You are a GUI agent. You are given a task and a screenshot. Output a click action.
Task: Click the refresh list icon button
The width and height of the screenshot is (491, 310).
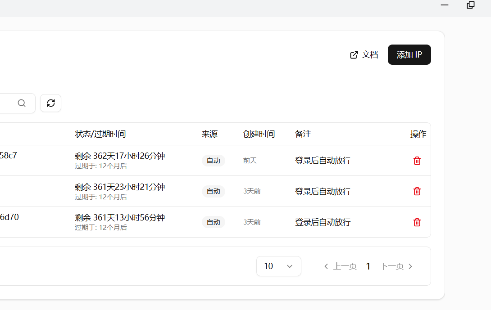(51, 103)
